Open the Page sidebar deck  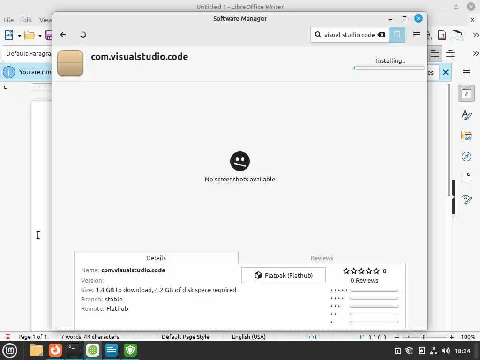(x=466, y=178)
